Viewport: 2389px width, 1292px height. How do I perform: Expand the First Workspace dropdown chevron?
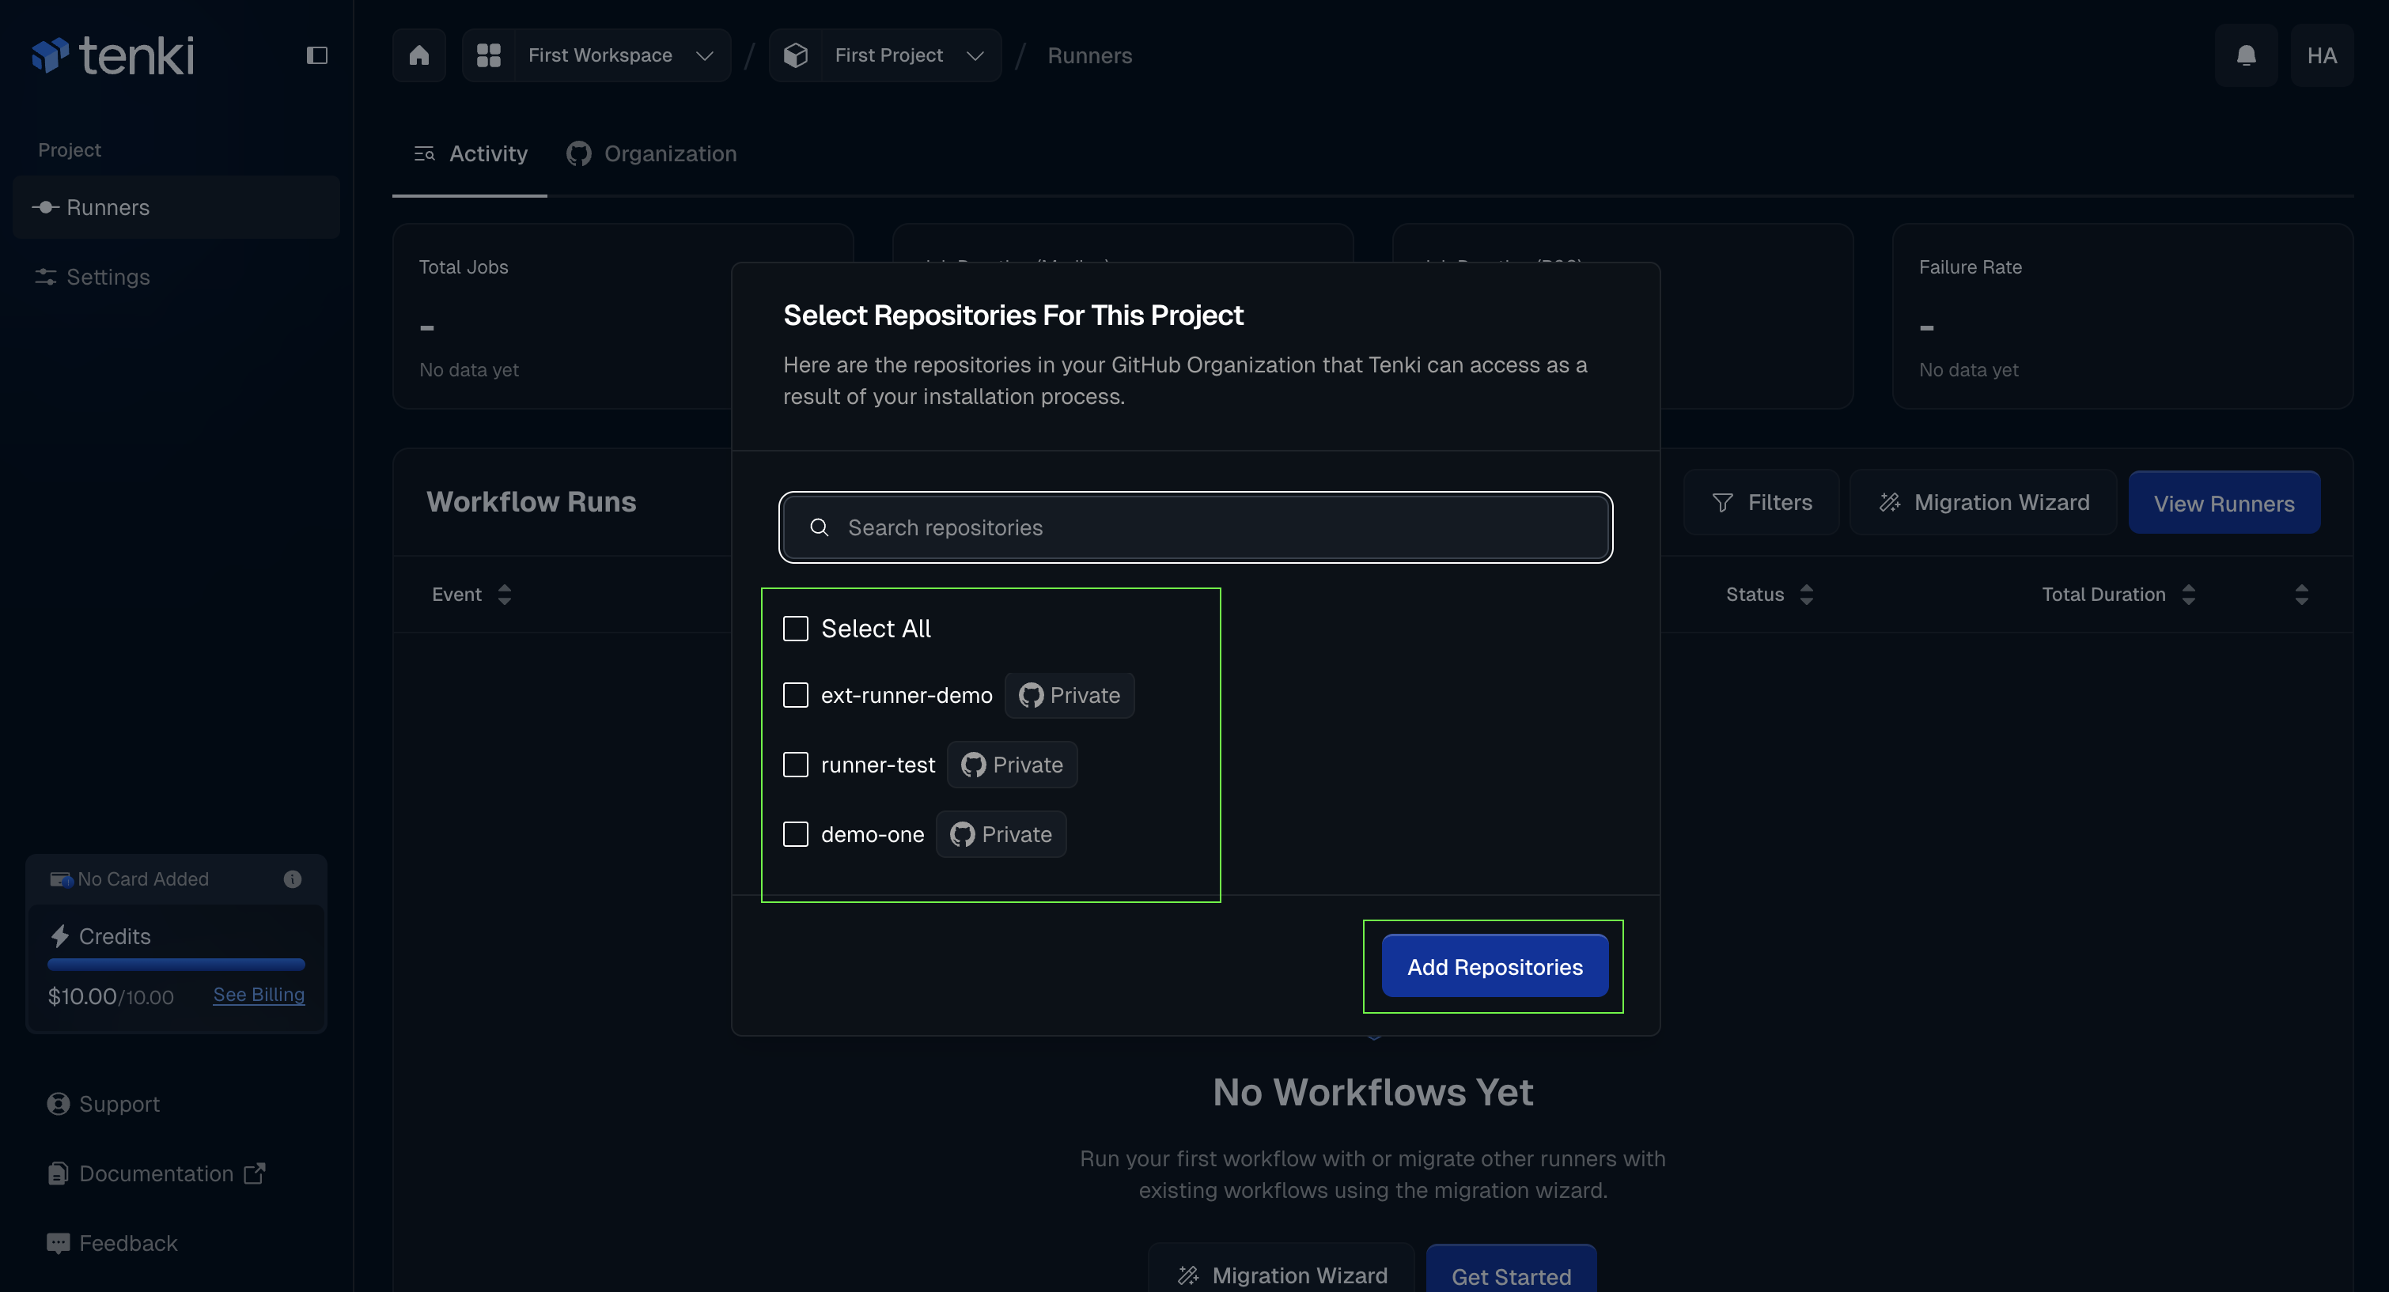[705, 55]
